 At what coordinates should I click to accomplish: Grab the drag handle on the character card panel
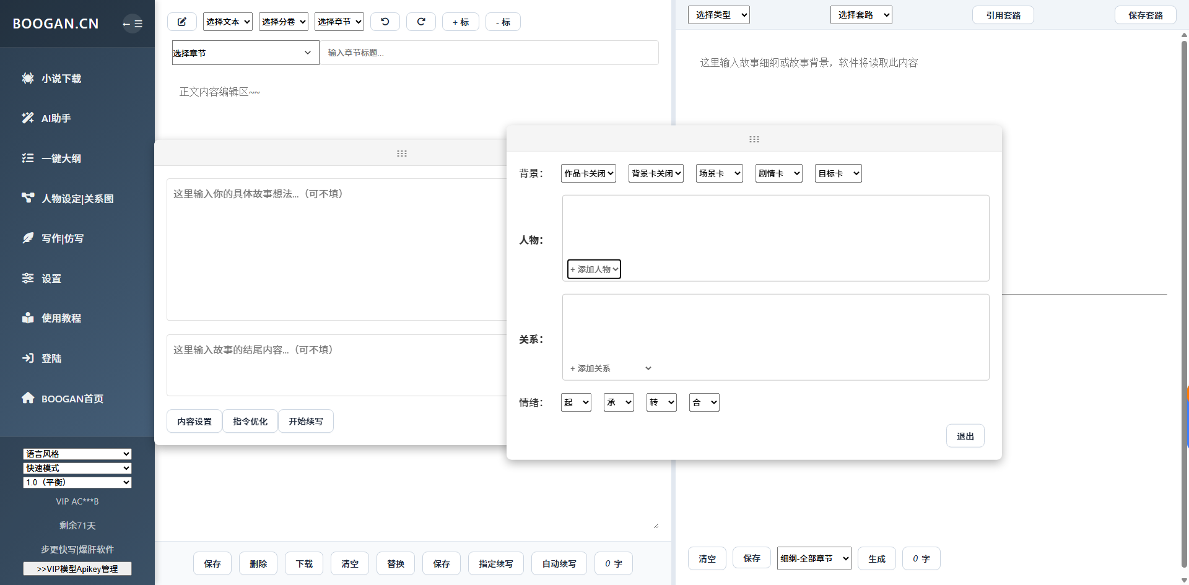click(754, 139)
